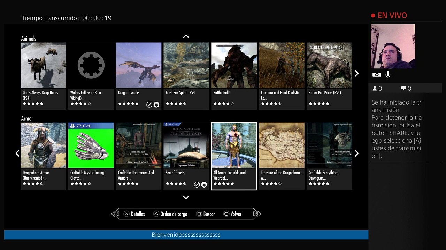Screen dimensions: 446x250
Task: Open the Goats Always Drop Horns thumbnail
Action: click(43, 65)
